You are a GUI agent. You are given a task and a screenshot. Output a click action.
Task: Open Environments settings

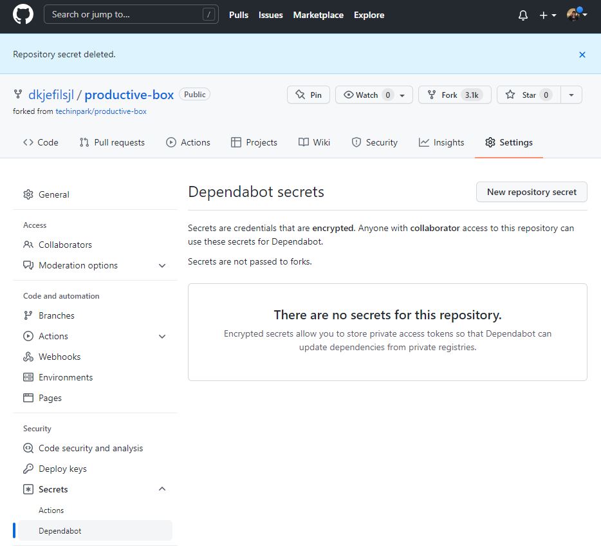[x=66, y=377]
